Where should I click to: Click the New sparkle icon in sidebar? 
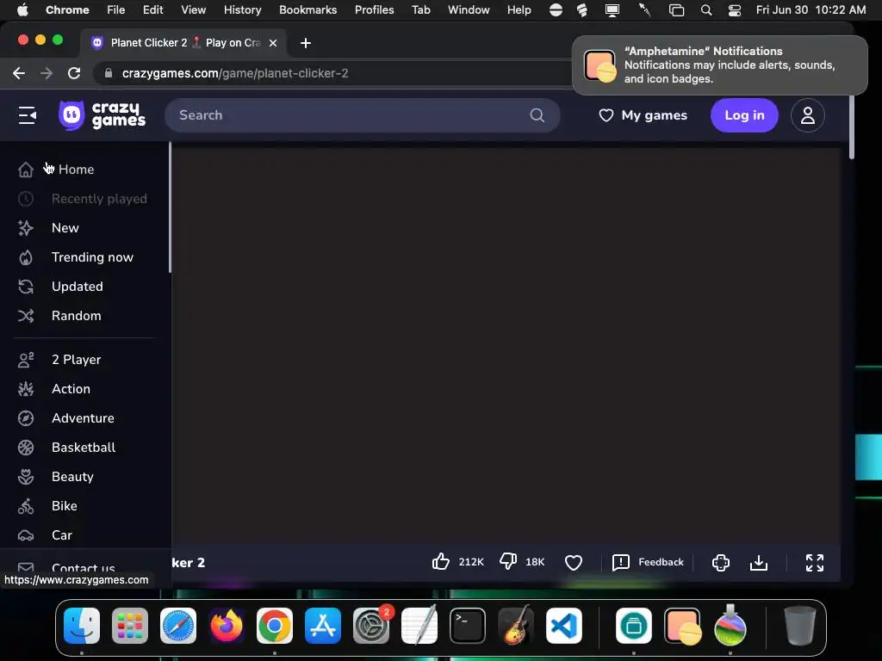pyautogui.click(x=25, y=227)
